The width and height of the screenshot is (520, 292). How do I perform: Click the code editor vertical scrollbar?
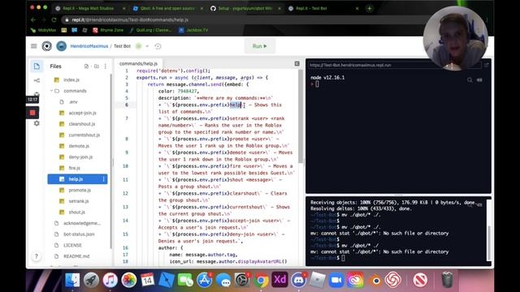301,116
